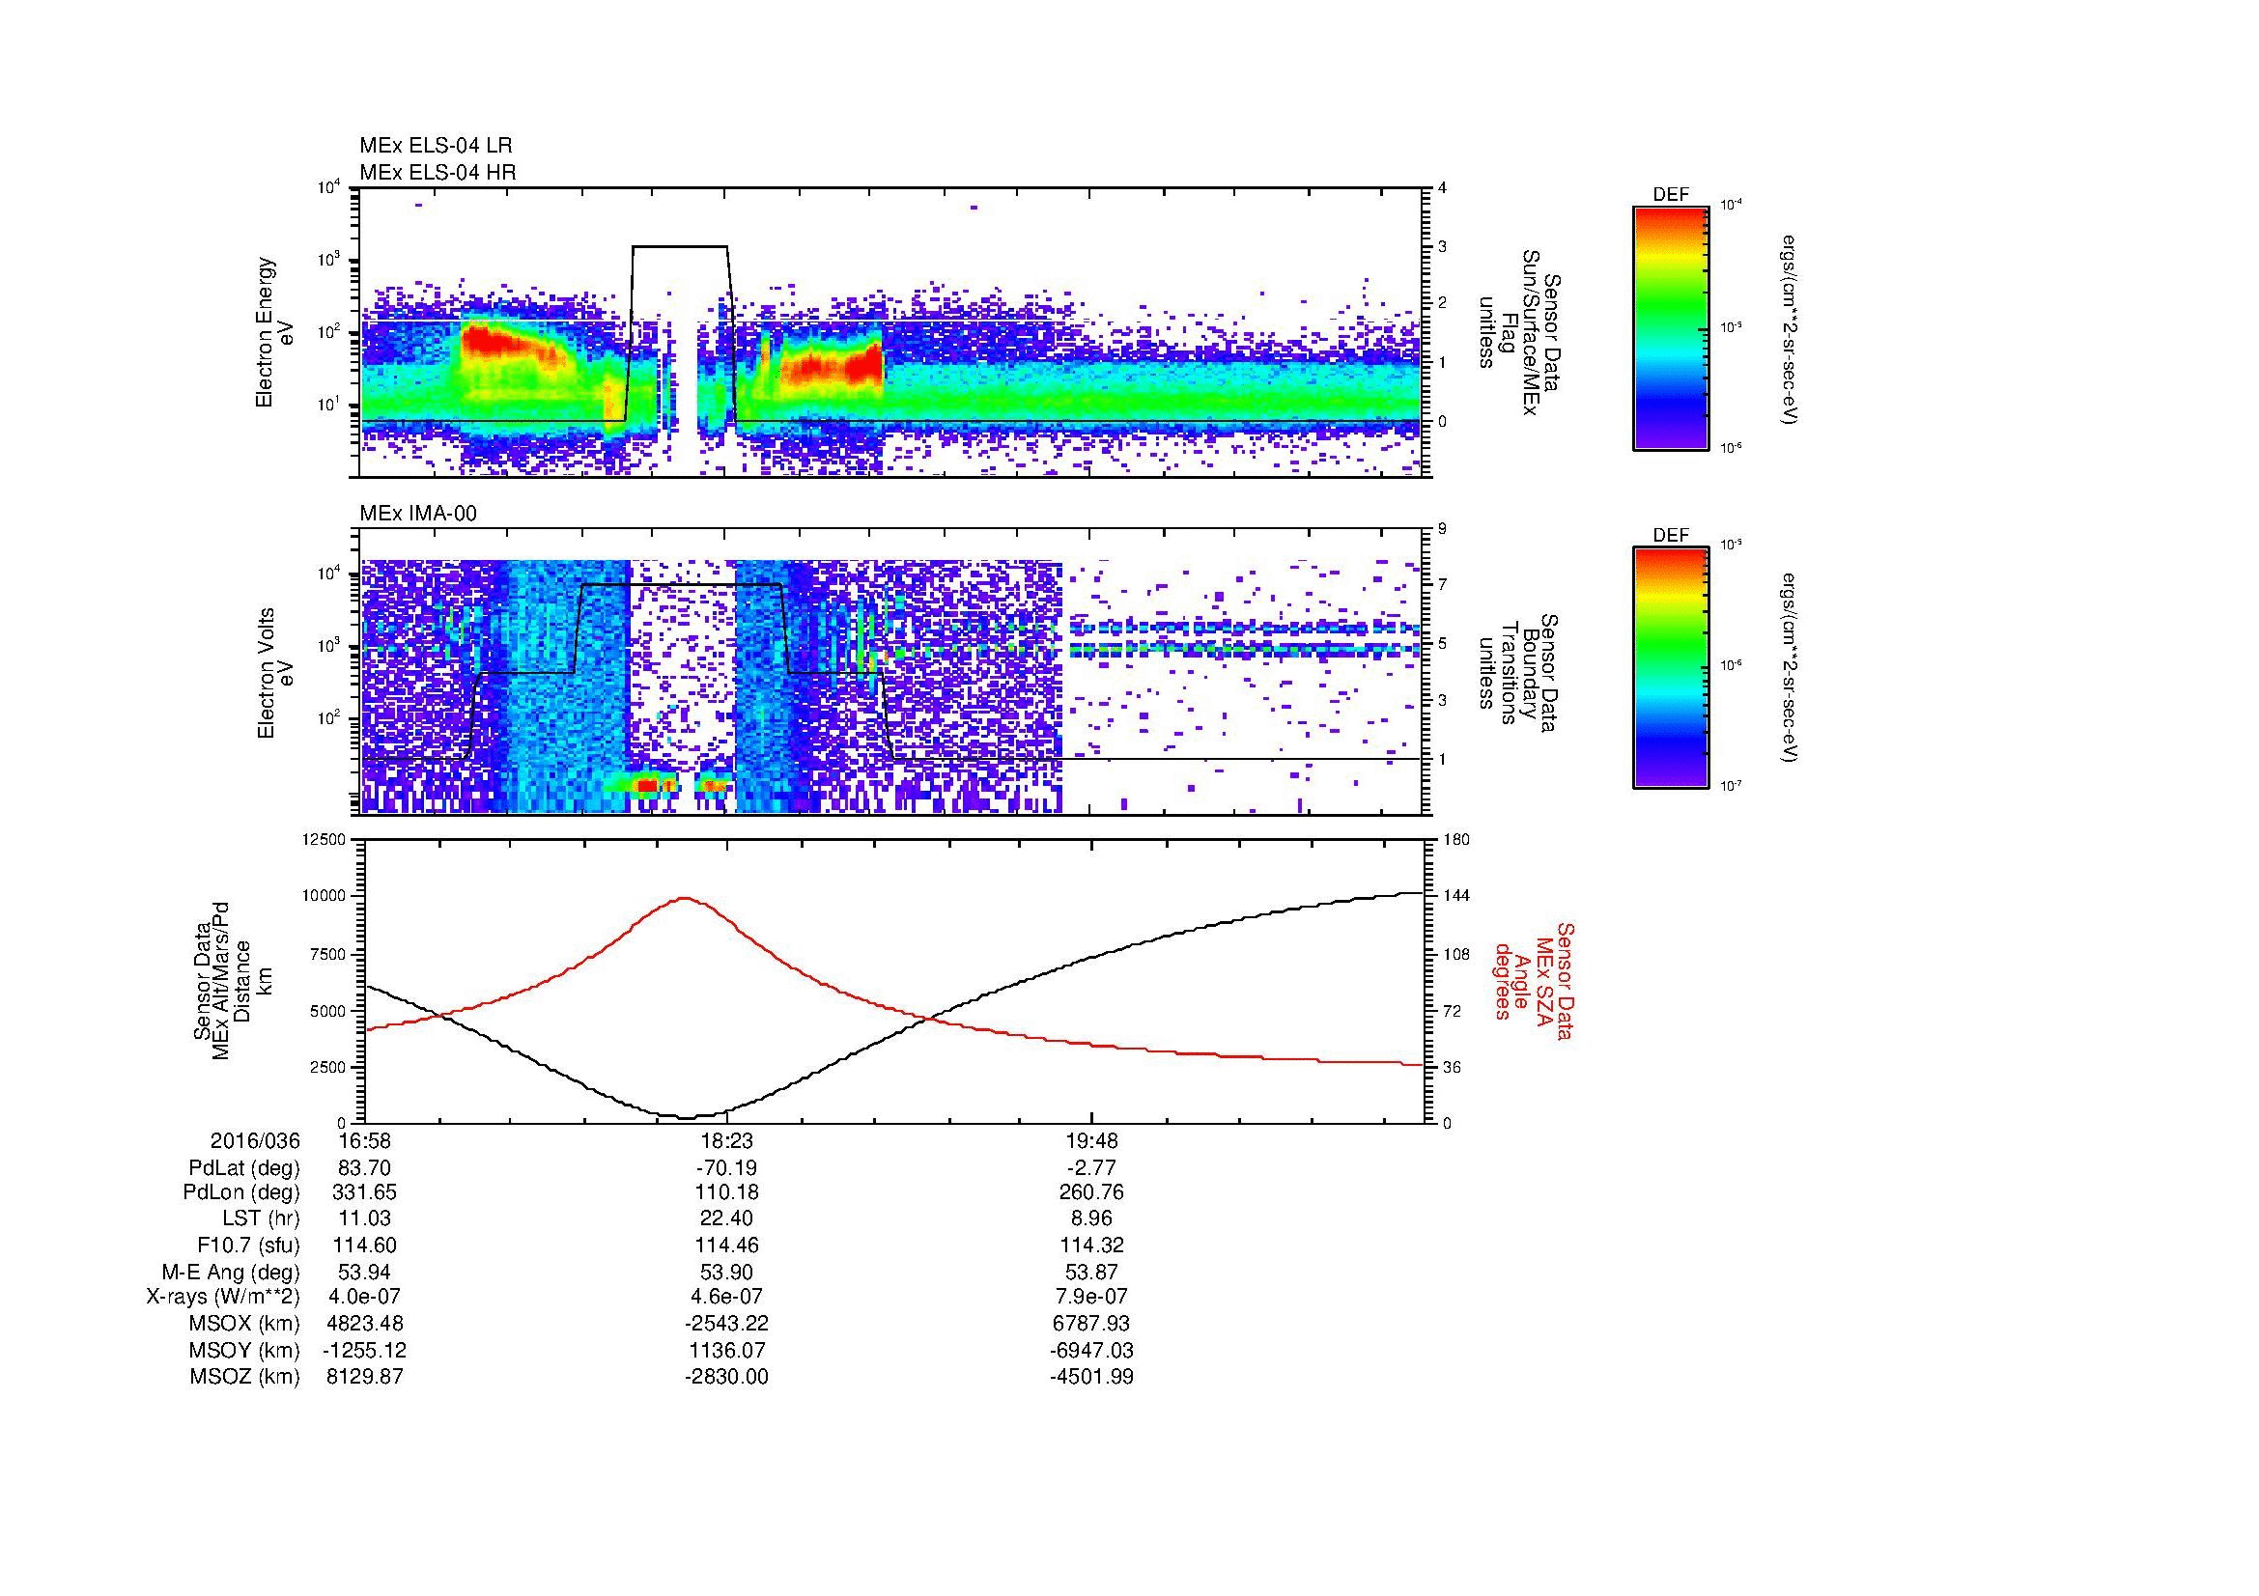This screenshot has height=1596, width=2259.
Task: Click the '2016/036' date label
Action: 255,1140
